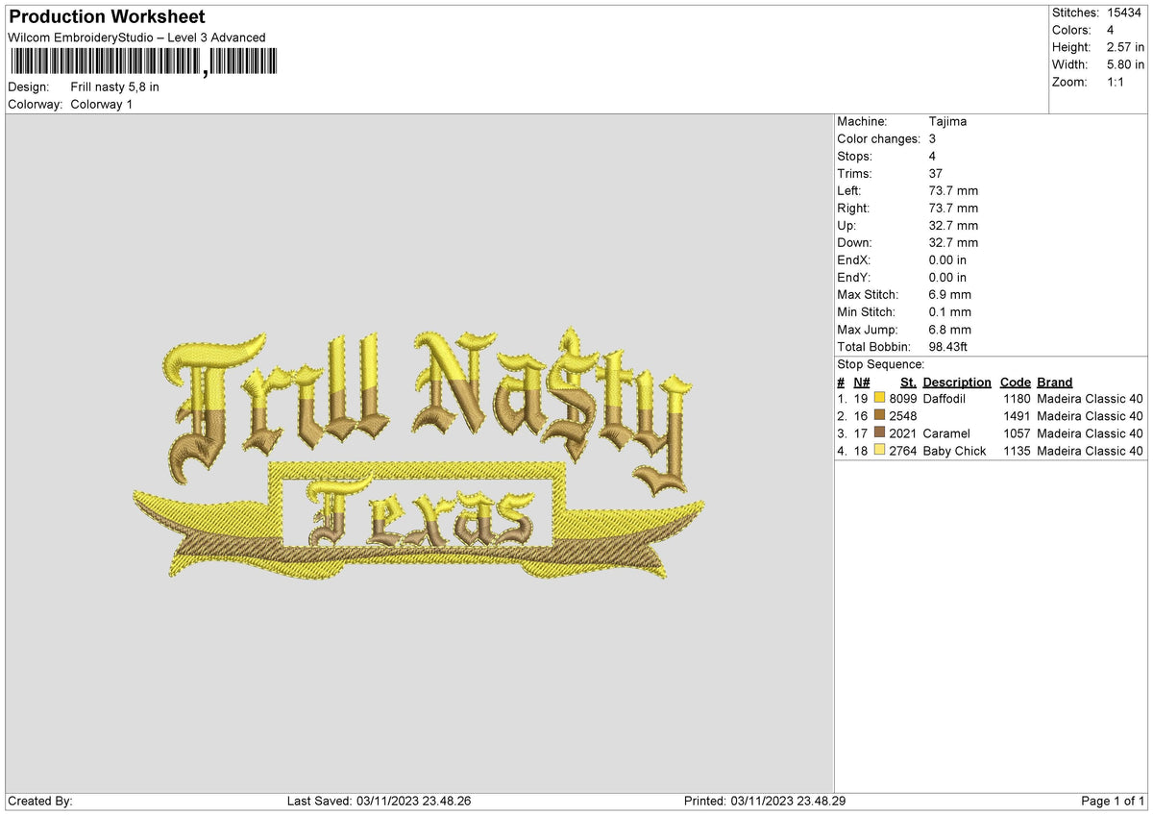Click the Max Jump value 6.8 mm
The width and height of the screenshot is (1153, 815).
point(950,330)
